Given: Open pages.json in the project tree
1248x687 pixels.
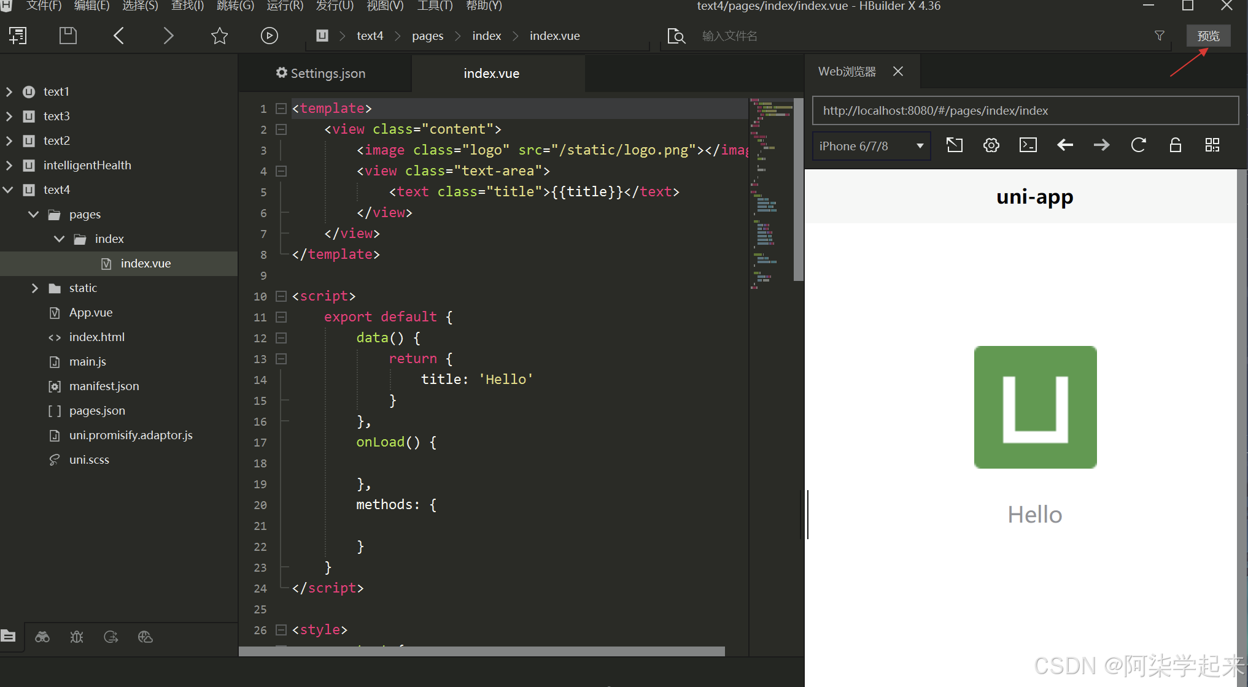Looking at the screenshot, I should pos(97,410).
